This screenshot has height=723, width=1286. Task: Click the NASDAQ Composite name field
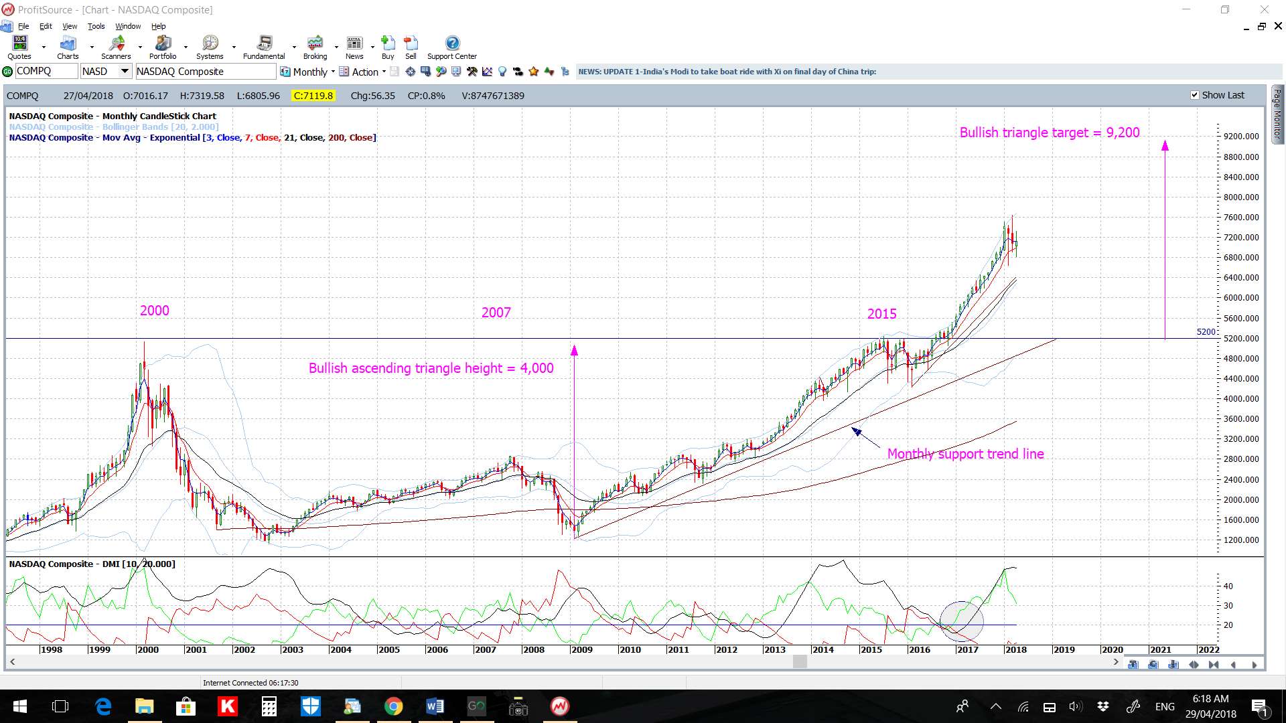(x=205, y=71)
